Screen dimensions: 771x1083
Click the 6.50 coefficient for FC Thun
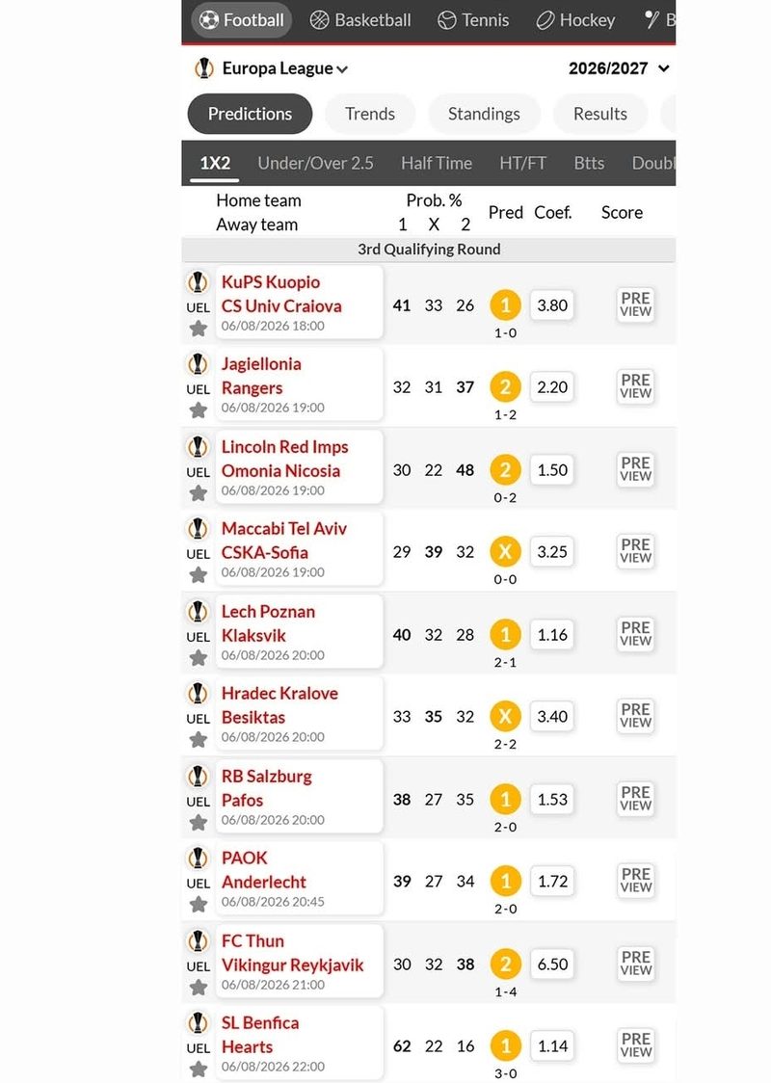click(552, 964)
